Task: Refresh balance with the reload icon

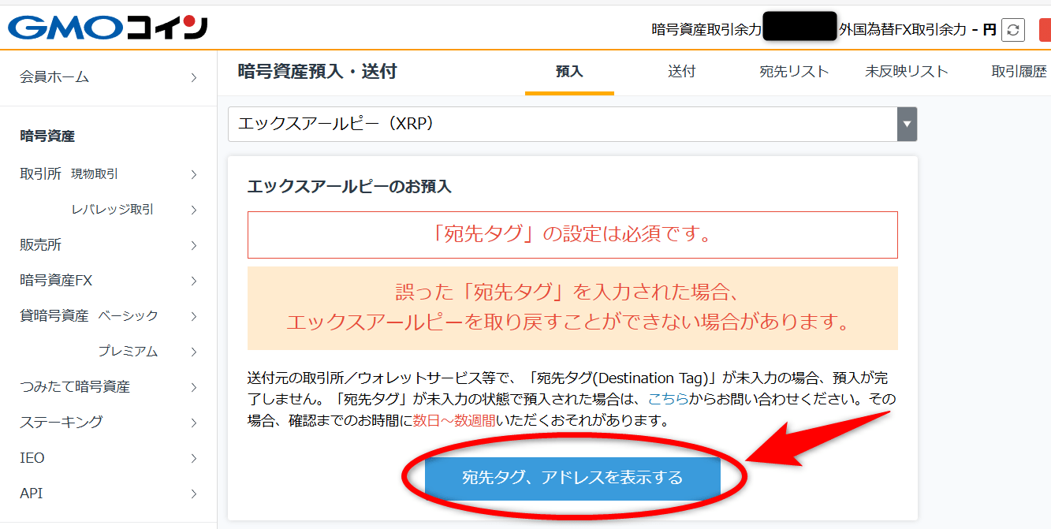Action: coord(1013,30)
